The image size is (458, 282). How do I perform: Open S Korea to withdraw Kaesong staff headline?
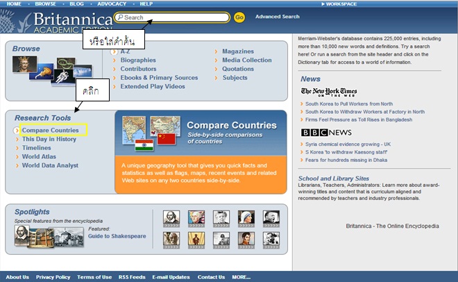tap(346, 152)
